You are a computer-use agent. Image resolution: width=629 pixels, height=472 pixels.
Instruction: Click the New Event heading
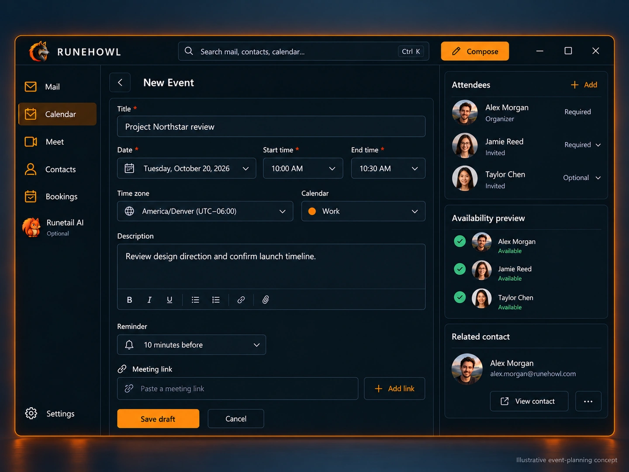click(x=169, y=83)
